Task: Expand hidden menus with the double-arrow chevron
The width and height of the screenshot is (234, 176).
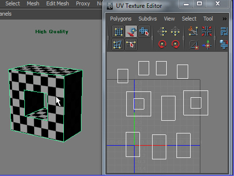Action: pyautogui.click(x=224, y=19)
